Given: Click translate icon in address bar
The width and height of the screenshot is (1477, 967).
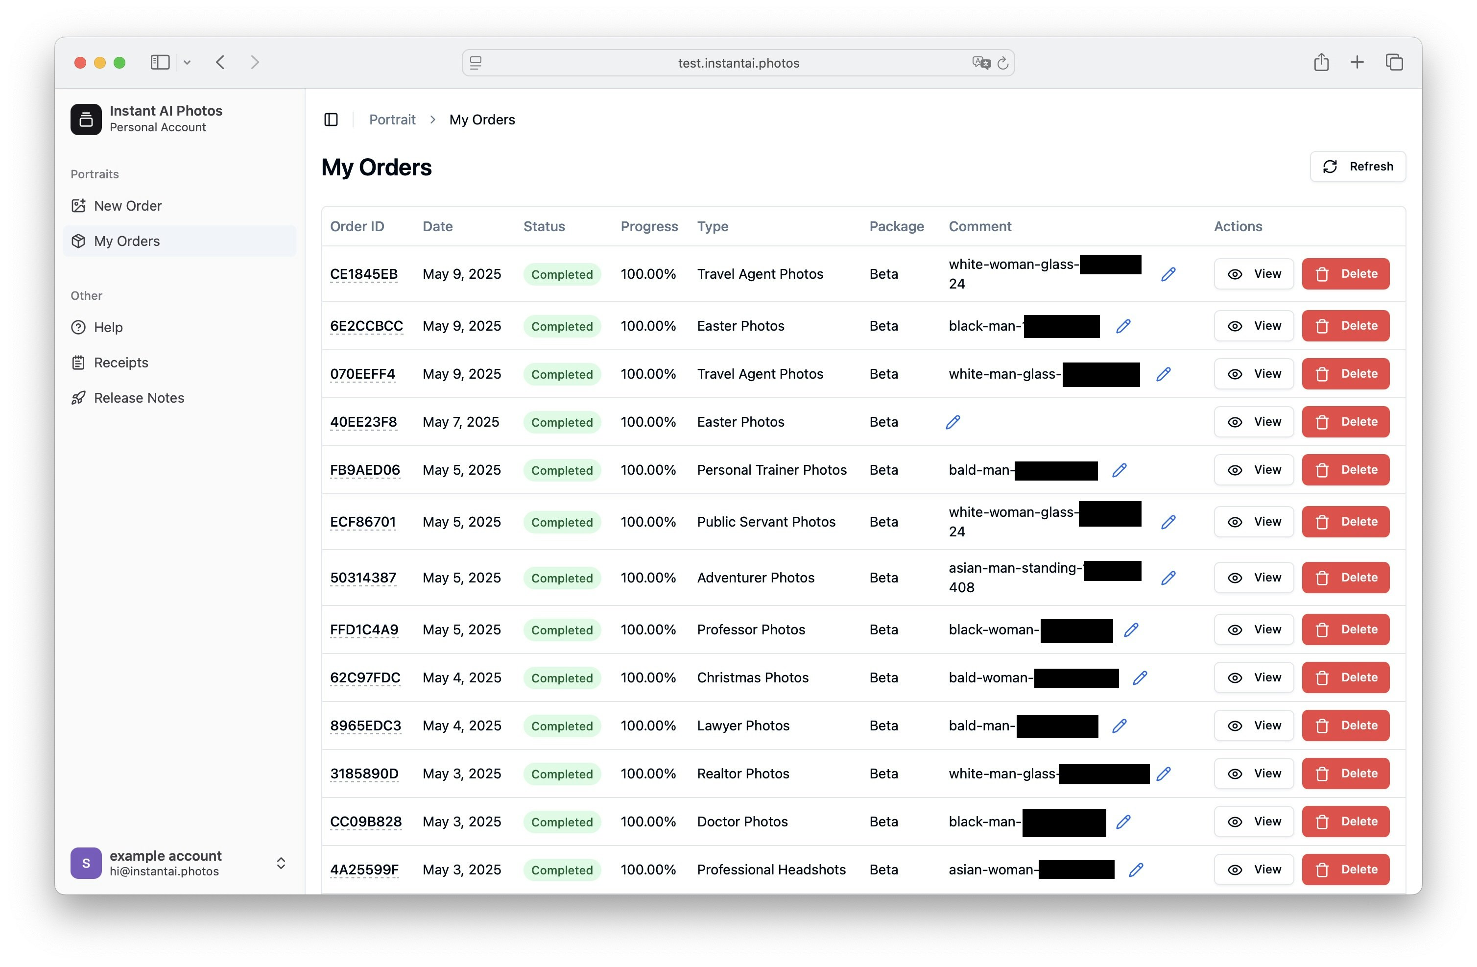Looking at the screenshot, I should coord(980,63).
